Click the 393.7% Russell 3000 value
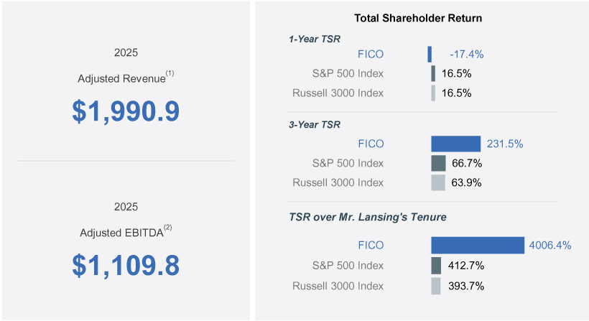This screenshot has width=589, height=321. (466, 286)
